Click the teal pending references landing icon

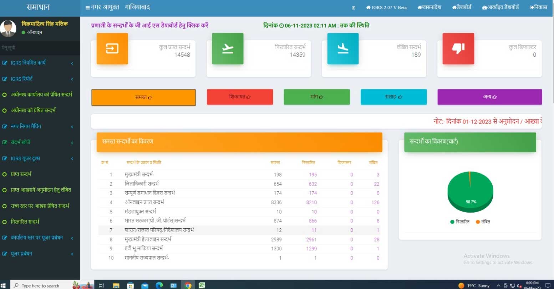click(343, 49)
